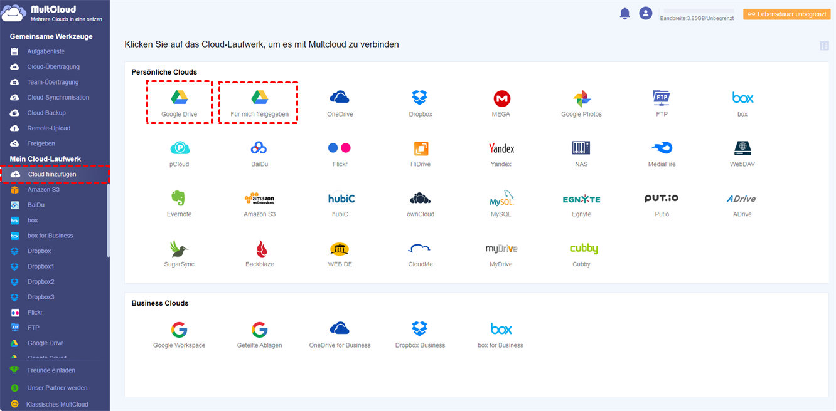Toggle the grid view layout icon
The height and width of the screenshot is (411, 836).
click(825, 46)
